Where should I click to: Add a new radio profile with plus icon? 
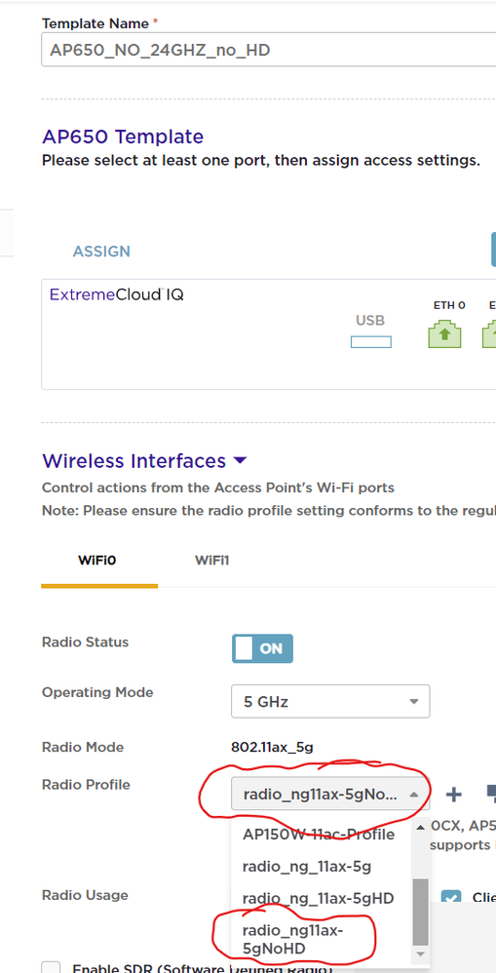454,795
